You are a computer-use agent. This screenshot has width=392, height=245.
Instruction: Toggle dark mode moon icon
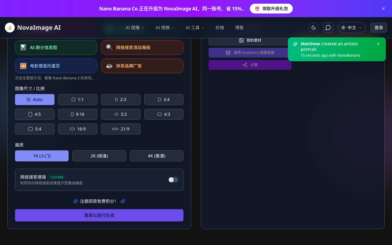coord(314,28)
